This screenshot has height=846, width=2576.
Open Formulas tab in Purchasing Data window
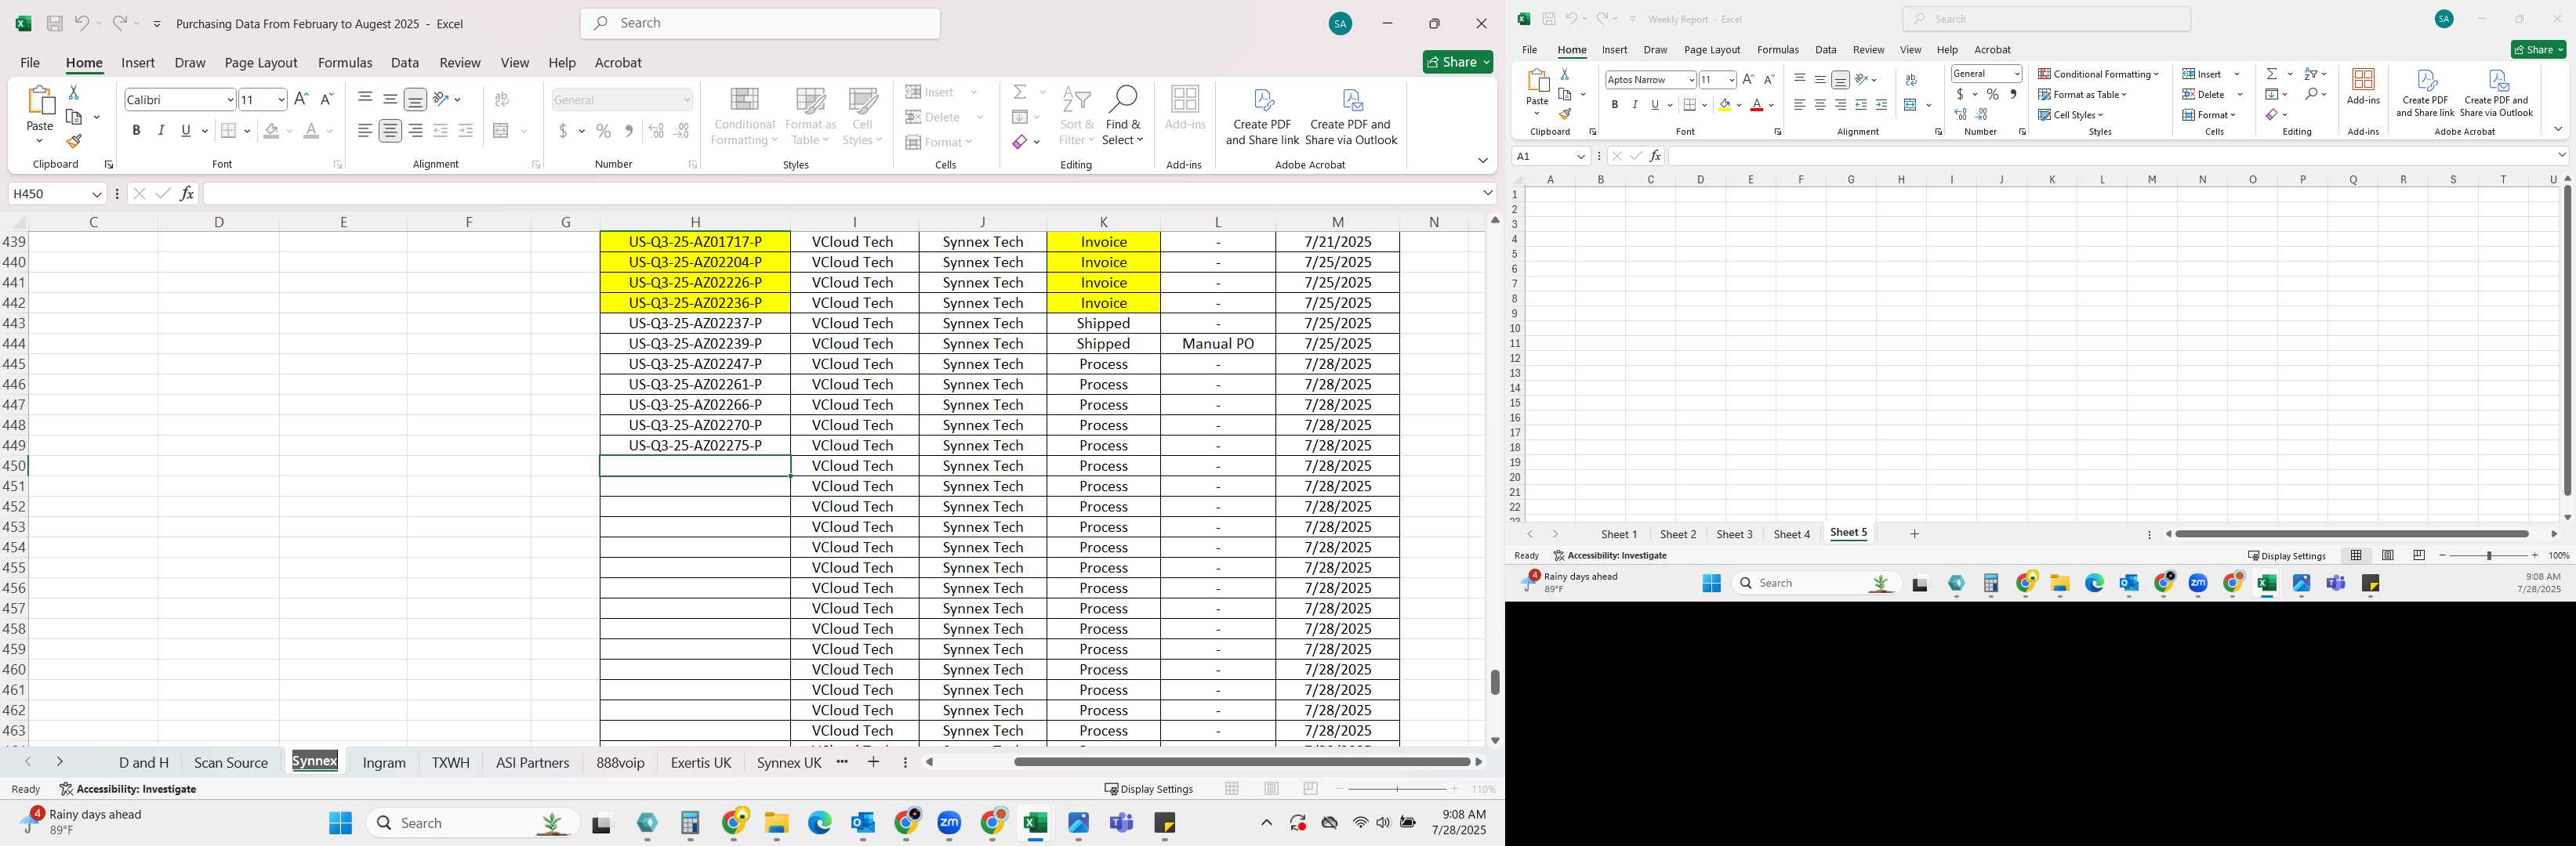pos(345,63)
